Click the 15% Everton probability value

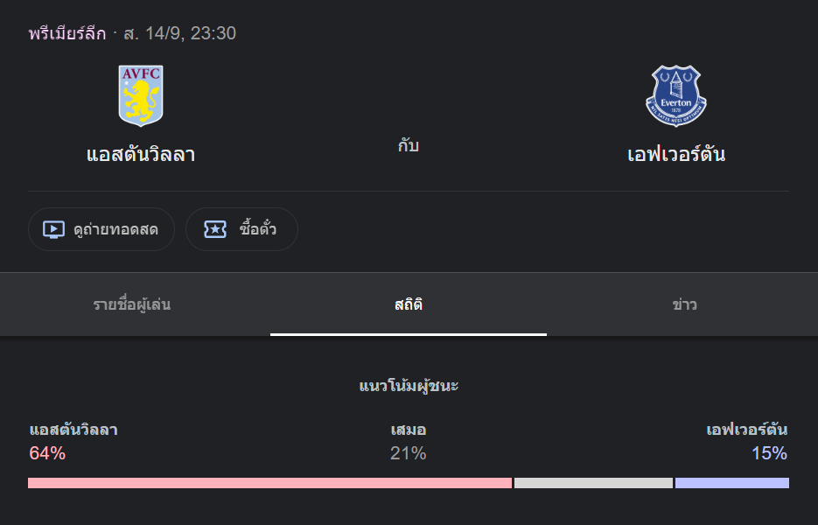[770, 453]
